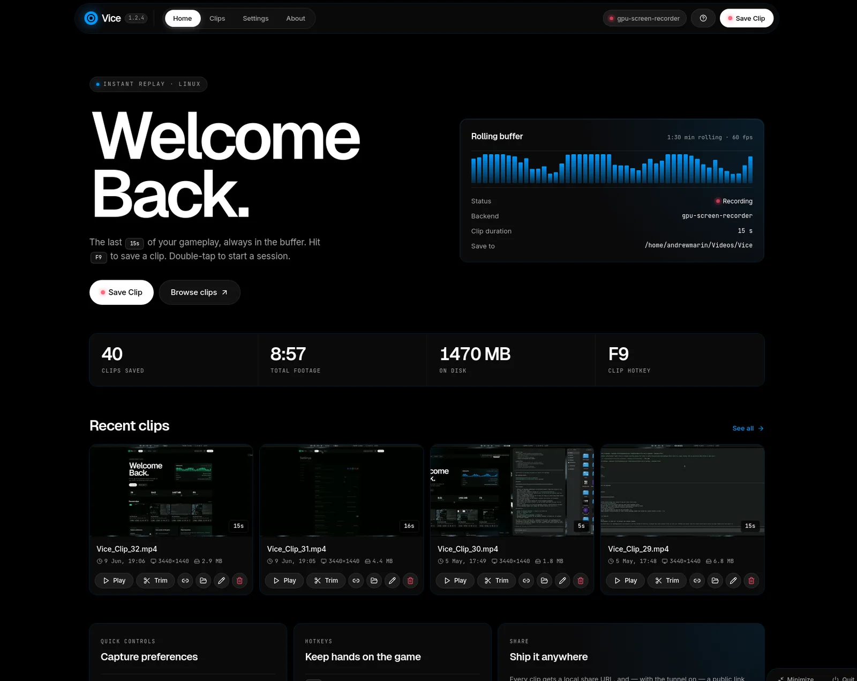Rename Vice_Clip_31.mp4 with pencil icon
This screenshot has height=681, width=857.
coord(392,580)
